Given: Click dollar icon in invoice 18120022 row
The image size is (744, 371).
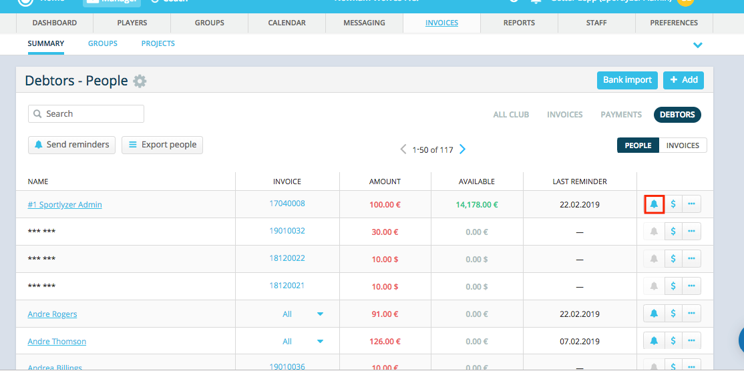Looking at the screenshot, I should [x=673, y=259].
